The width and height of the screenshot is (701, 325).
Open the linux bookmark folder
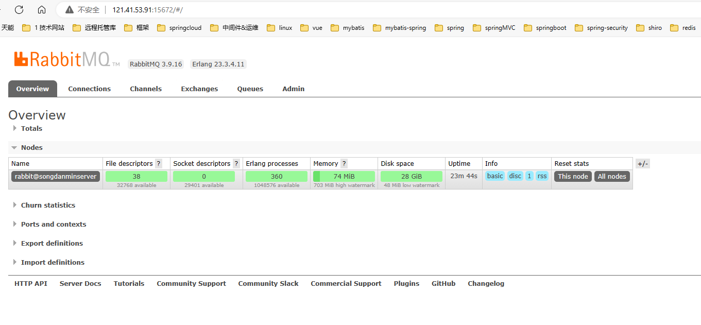(x=280, y=28)
